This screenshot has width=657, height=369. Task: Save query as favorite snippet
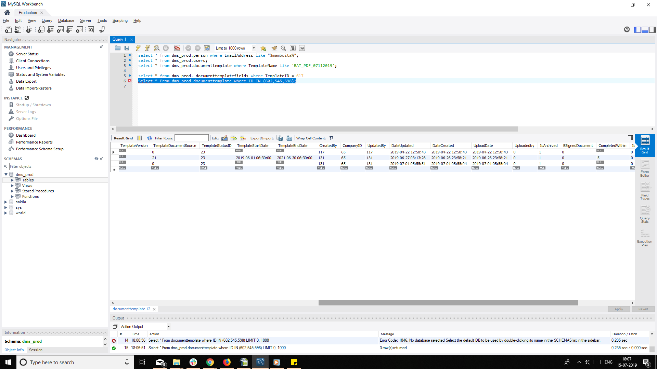(x=263, y=48)
